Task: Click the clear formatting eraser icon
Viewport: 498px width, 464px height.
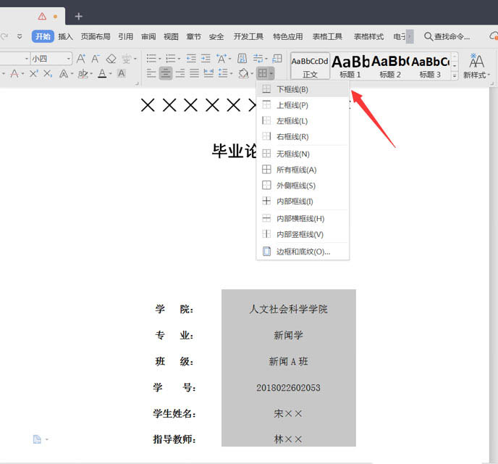Action: (x=111, y=59)
